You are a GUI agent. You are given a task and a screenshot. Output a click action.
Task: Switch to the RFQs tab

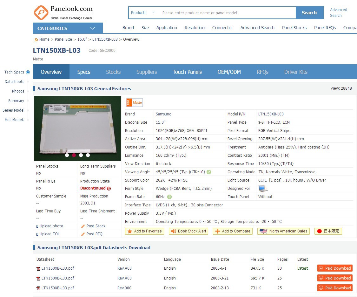pos(262,72)
